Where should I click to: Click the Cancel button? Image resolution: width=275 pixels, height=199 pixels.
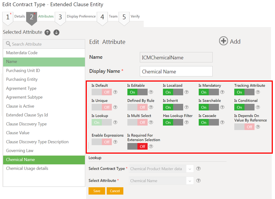(115, 191)
